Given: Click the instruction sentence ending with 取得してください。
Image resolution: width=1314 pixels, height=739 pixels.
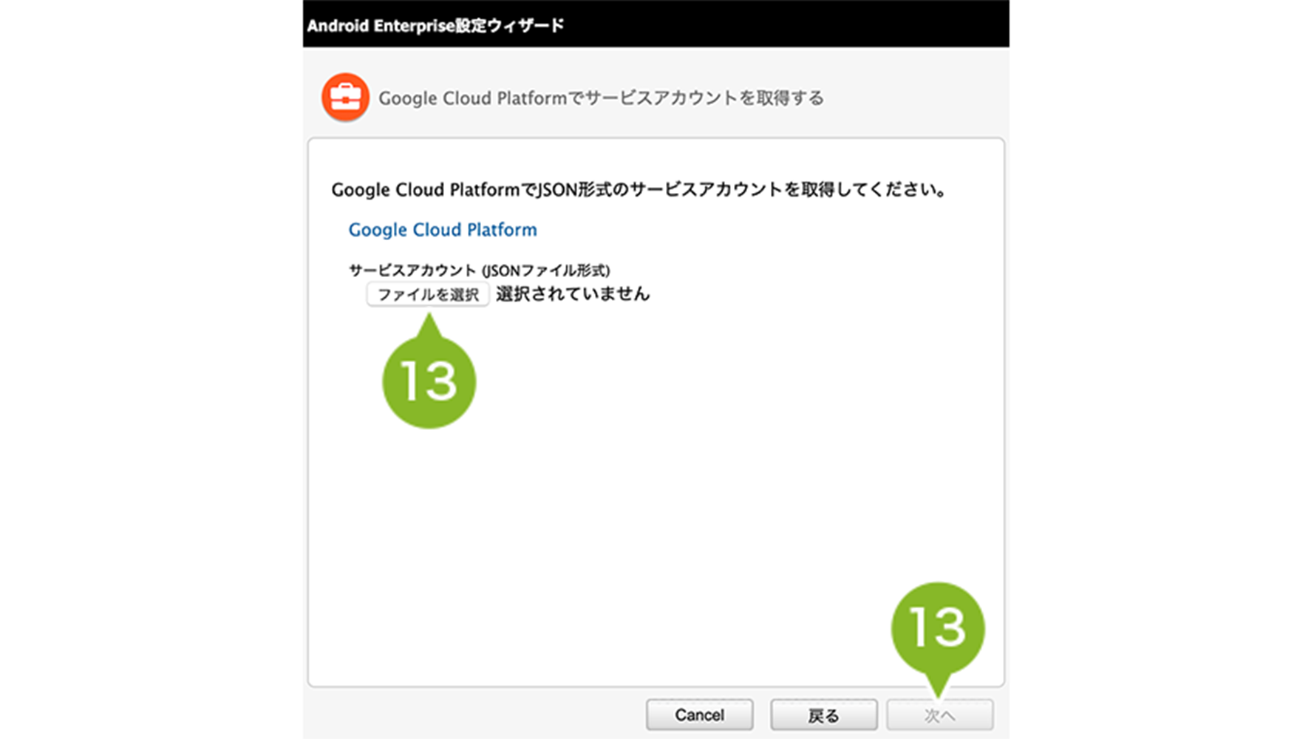Looking at the screenshot, I should pyautogui.click(x=639, y=190).
